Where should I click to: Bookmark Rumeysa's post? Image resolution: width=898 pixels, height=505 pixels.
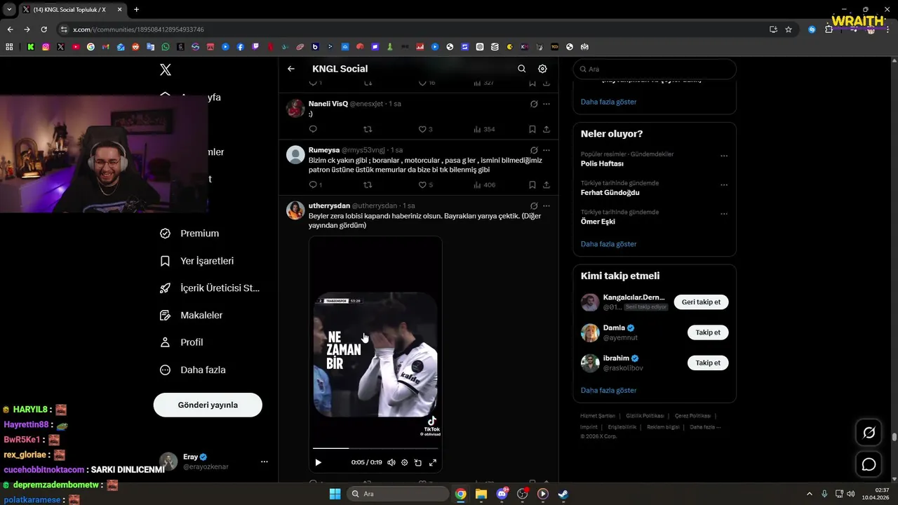pyautogui.click(x=532, y=185)
